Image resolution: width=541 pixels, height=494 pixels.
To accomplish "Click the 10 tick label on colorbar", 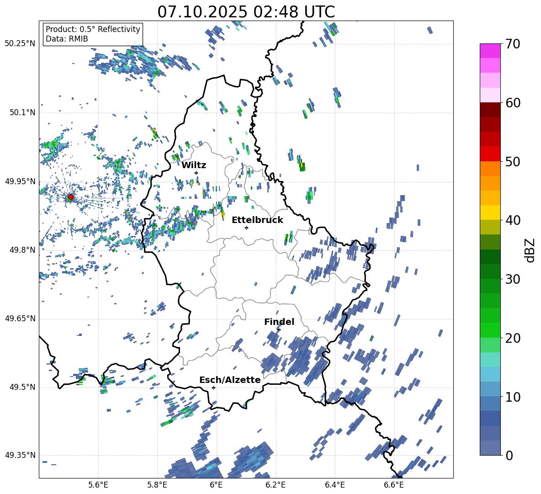I will [x=512, y=397].
